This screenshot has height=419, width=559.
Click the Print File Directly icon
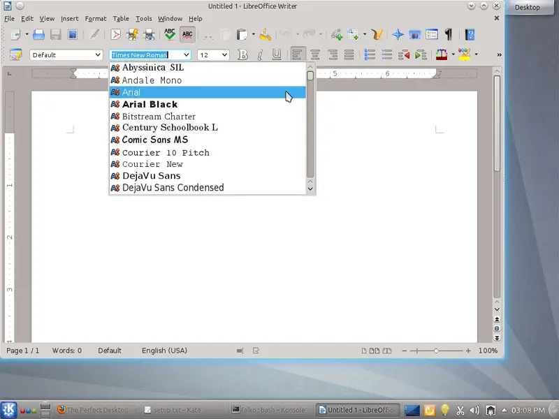click(x=133, y=34)
